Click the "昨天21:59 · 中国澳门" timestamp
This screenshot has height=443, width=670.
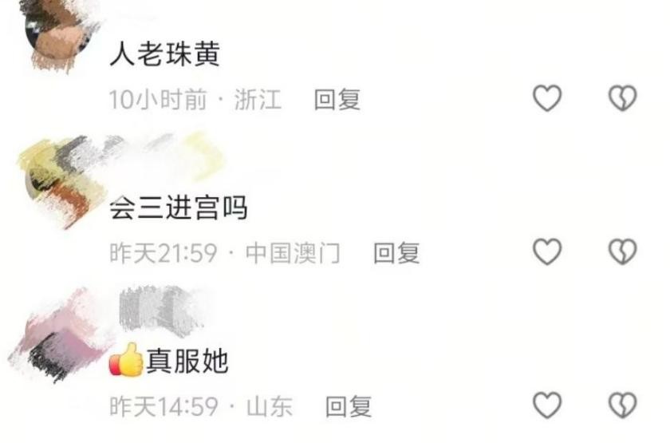click(x=225, y=253)
